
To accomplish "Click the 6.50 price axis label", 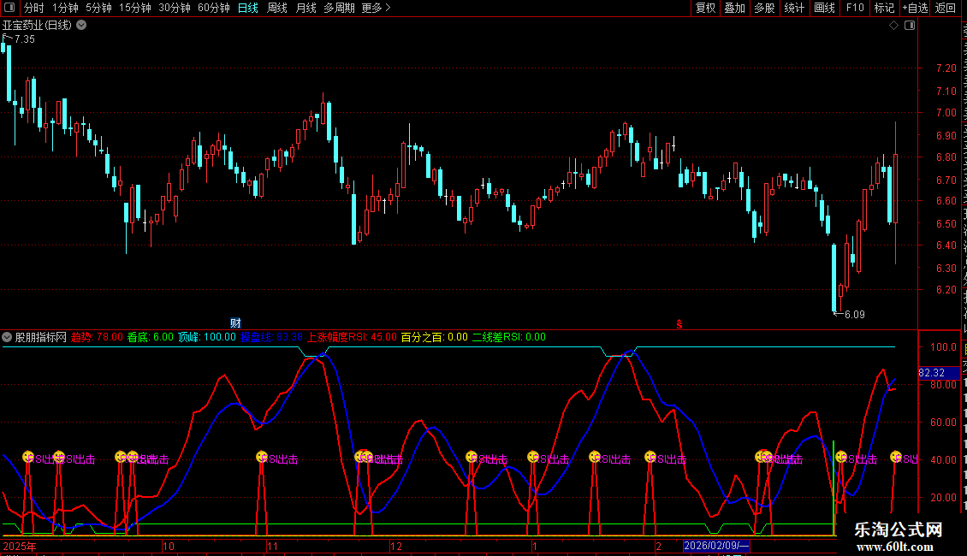I will pos(946,224).
